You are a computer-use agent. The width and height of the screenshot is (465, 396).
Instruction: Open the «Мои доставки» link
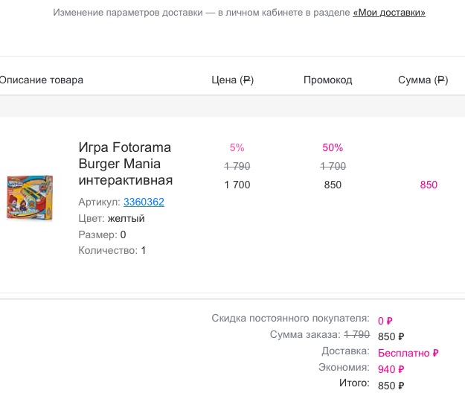[389, 13]
